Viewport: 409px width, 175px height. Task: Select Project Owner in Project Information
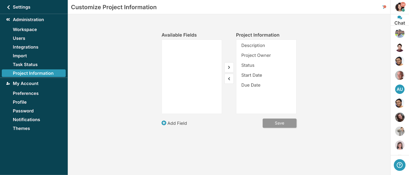(256, 55)
